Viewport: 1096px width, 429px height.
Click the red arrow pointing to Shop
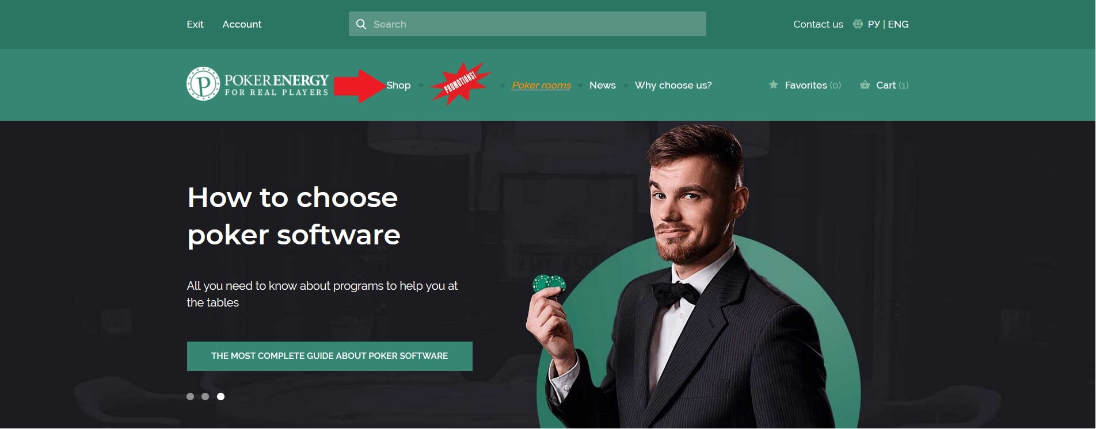coord(359,86)
